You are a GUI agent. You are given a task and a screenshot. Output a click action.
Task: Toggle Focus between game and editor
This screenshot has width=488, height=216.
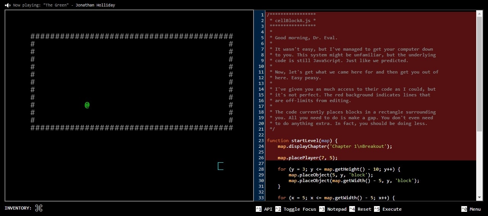296,209
